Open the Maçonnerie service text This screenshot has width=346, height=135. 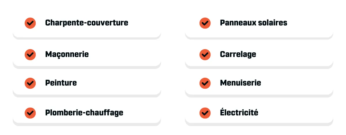67,54
